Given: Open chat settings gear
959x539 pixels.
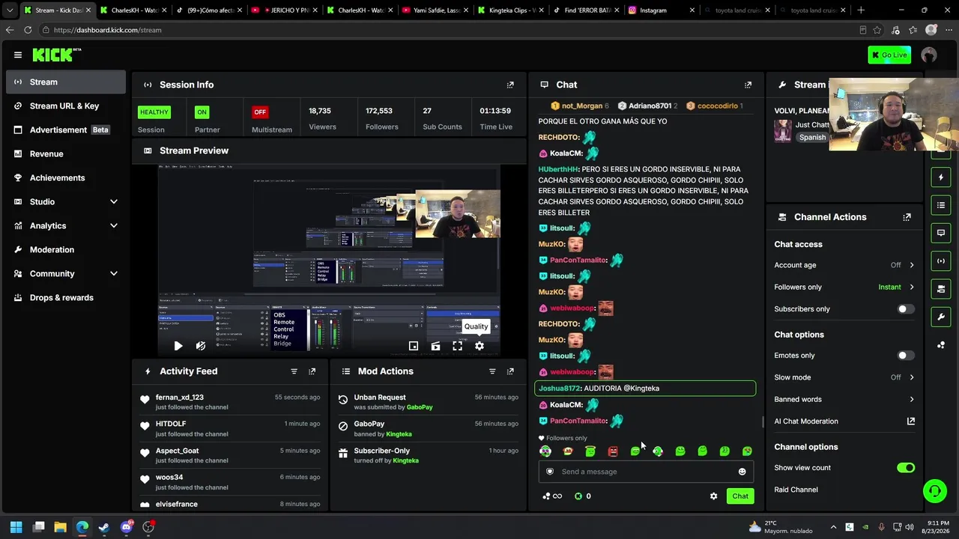Looking at the screenshot, I should pos(713,496).
